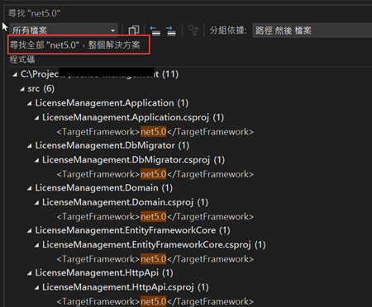Select the LicenseManagement.HttpApi (1) row label

coord(104,272)
